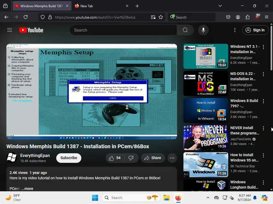Open the extension badge showing 91
The image size is (273, 204).
point(257,17)
